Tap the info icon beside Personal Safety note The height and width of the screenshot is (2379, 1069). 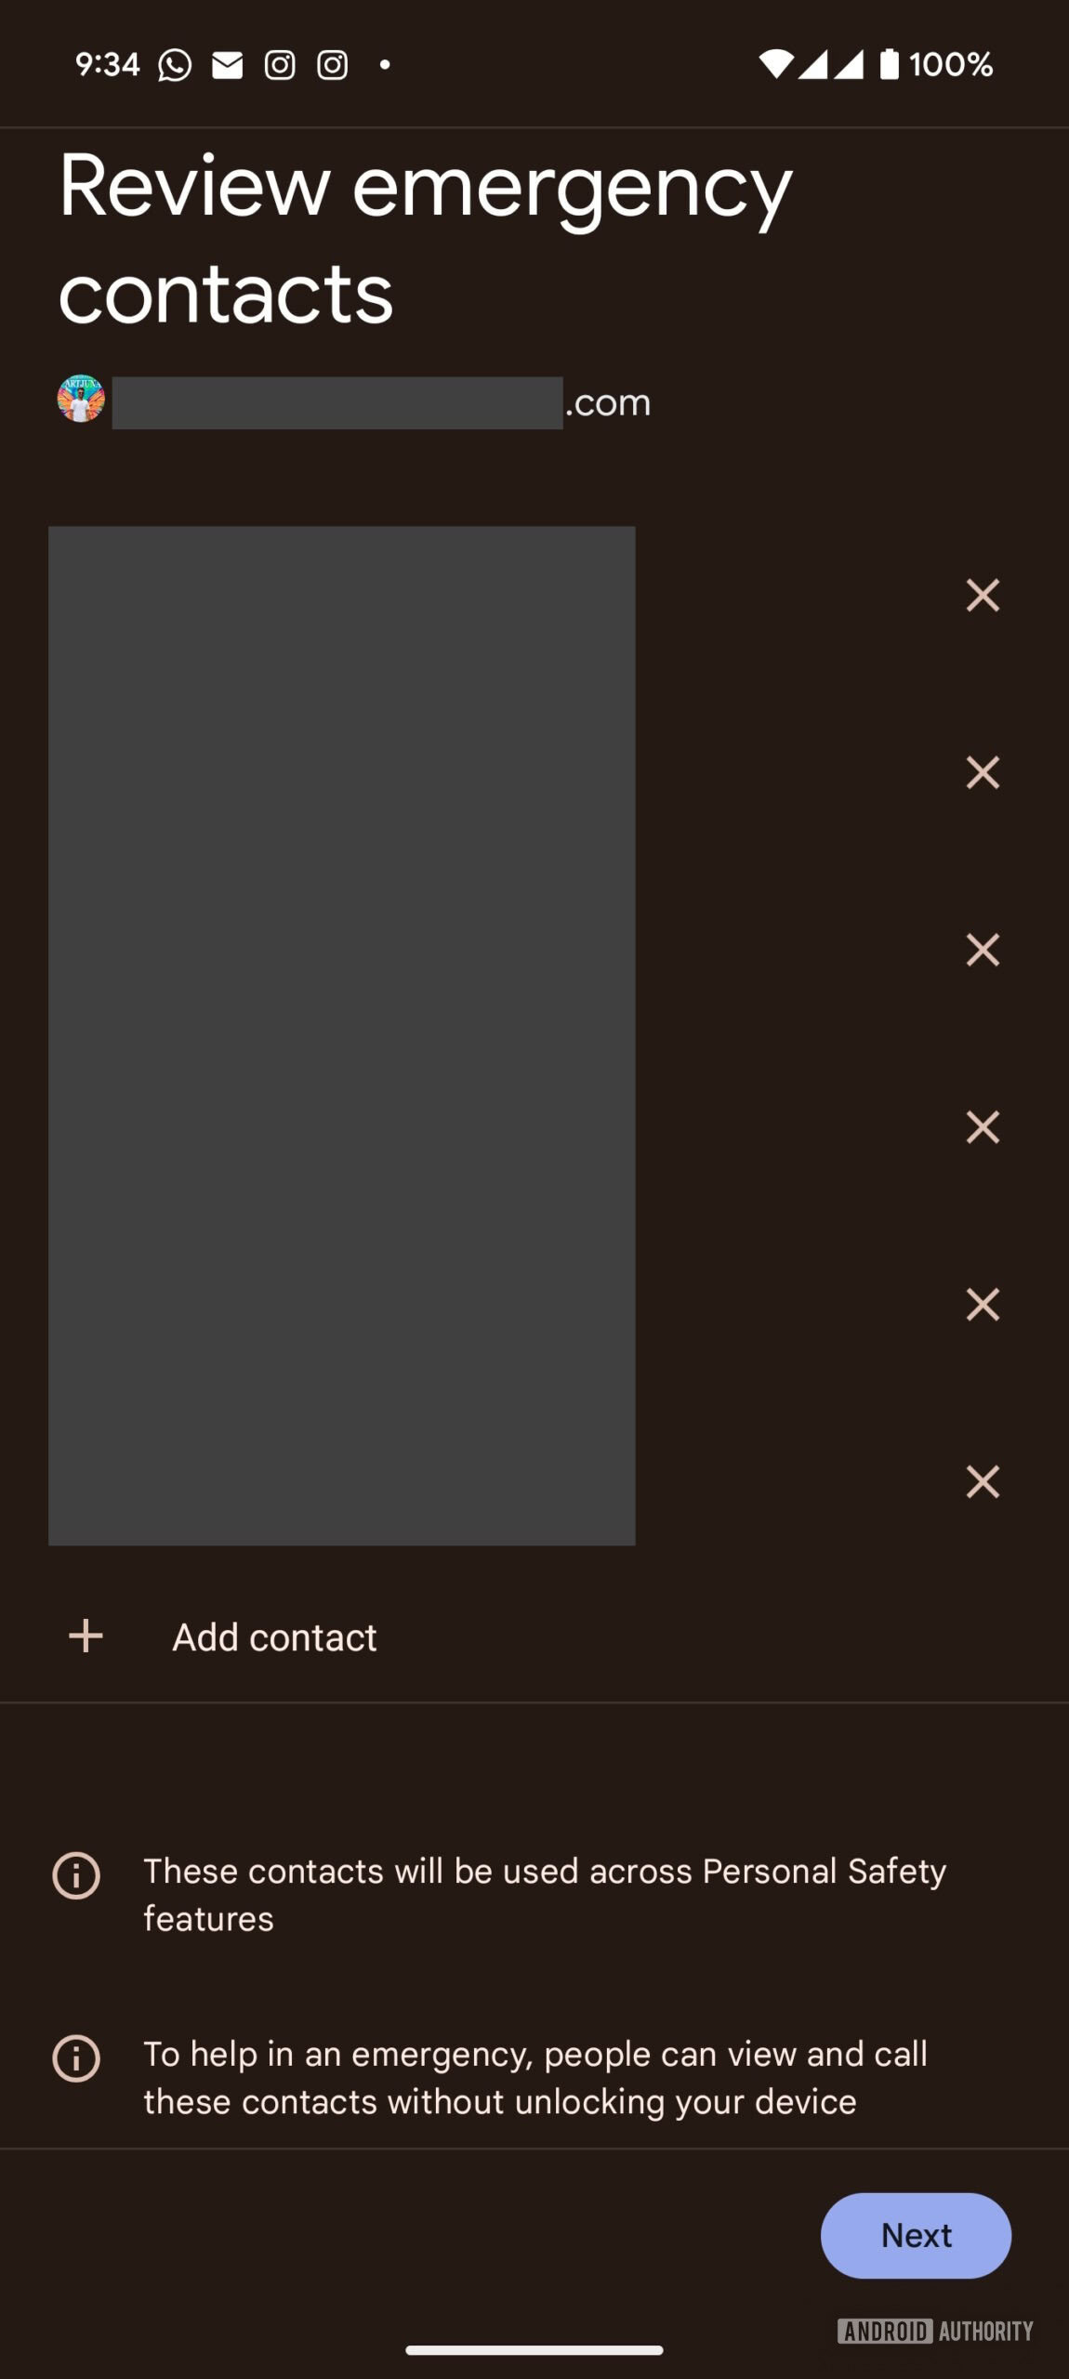76,1875
